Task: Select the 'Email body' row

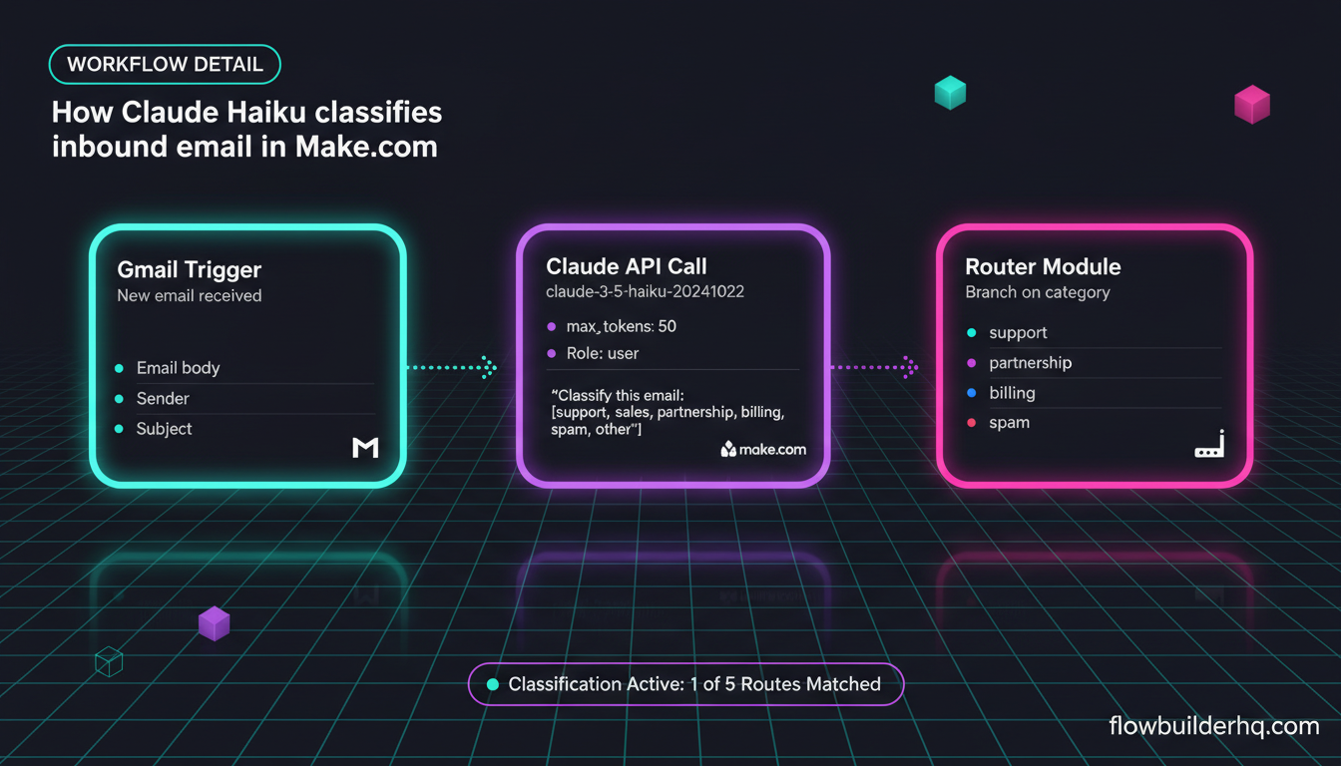Action: click(244, 368)
